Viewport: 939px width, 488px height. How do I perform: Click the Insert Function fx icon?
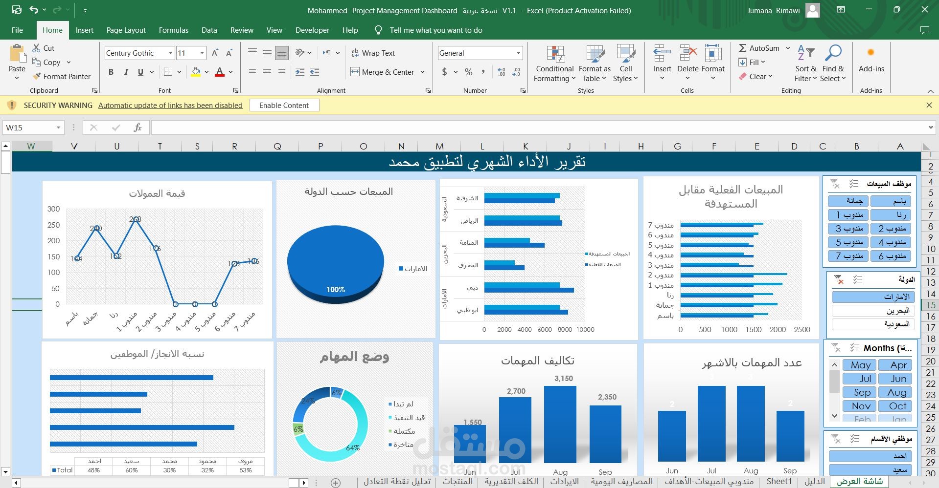[138, 127]
